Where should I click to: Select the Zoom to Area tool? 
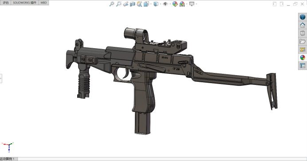pos(118,4)
